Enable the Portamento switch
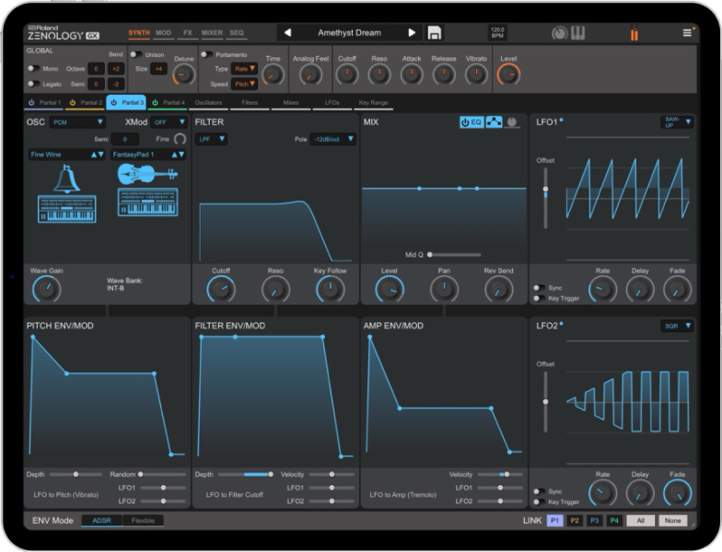The height and width of the screenshot is (552, 722). click(x=206, y=54)
